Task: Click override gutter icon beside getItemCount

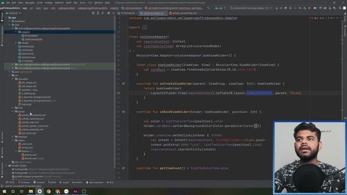Action: [x=124, y=168]
